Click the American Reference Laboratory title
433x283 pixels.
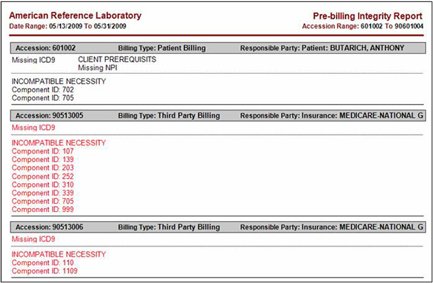pos(75,15)
